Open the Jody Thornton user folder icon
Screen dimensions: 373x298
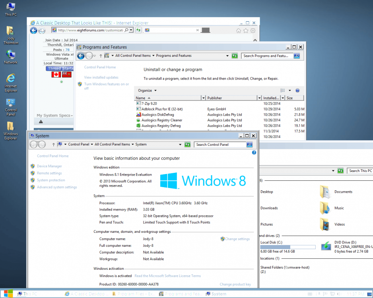[x=11, y=35]
